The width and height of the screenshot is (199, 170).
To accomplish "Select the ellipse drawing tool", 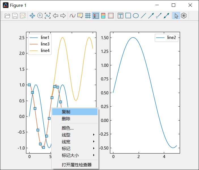I will 136,16.
